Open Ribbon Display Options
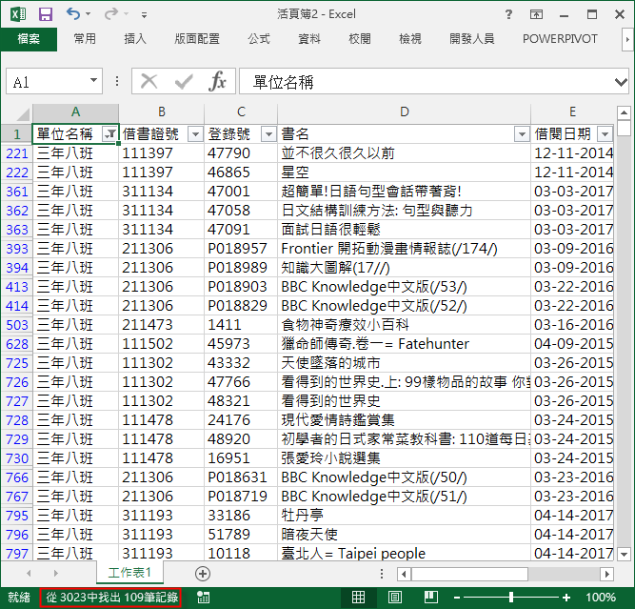The height and width of the screenshot is (609, 635). click(536, 14)
